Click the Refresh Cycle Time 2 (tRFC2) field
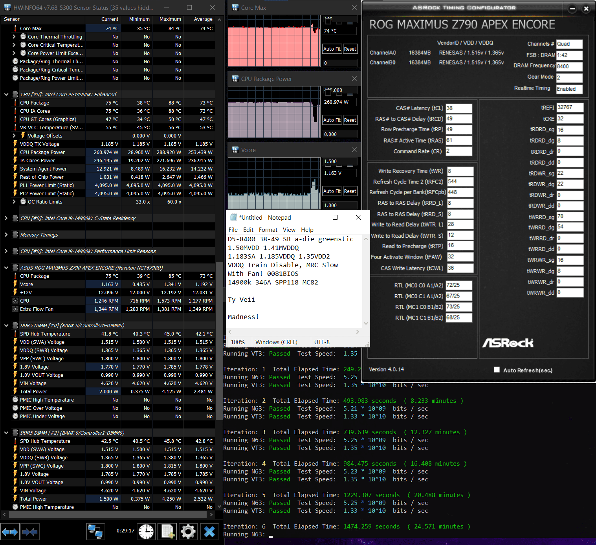The width and height of the screenshot is (596, 545). point(460,182)
